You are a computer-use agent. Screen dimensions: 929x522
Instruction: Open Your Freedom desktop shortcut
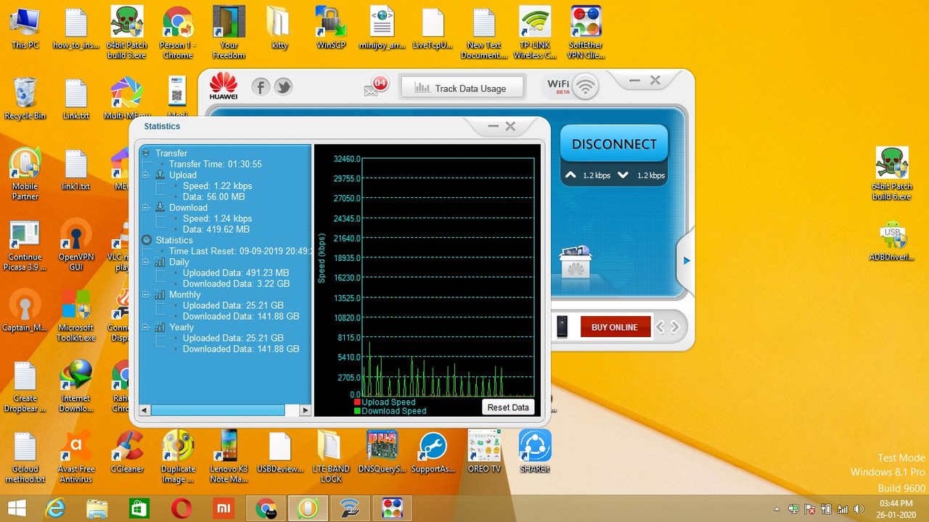click(x=229, y=33)
